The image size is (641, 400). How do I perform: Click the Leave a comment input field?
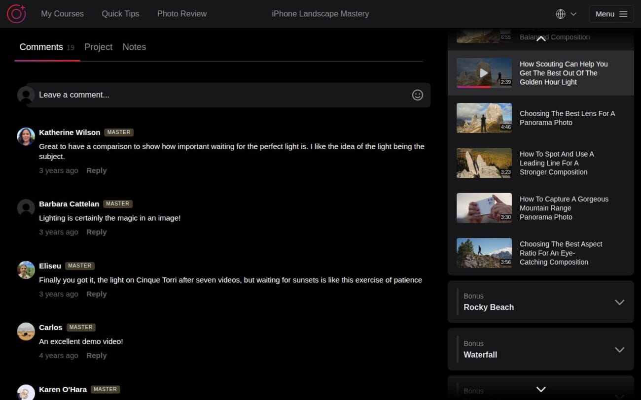tap(197, 95)
